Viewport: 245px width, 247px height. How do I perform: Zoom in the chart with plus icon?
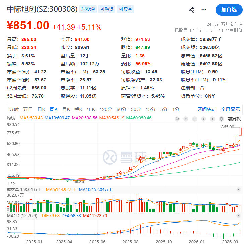tap(186, 119)
